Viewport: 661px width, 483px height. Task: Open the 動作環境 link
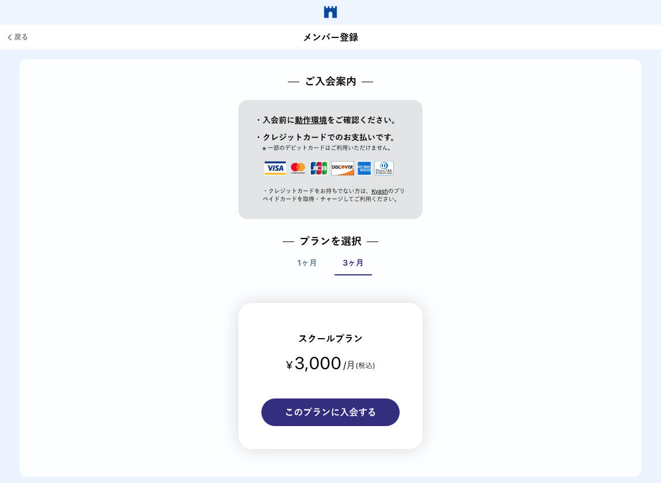tap(311, 120)
